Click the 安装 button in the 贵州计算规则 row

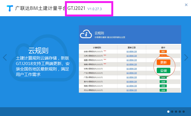click(x=163, y=82)
